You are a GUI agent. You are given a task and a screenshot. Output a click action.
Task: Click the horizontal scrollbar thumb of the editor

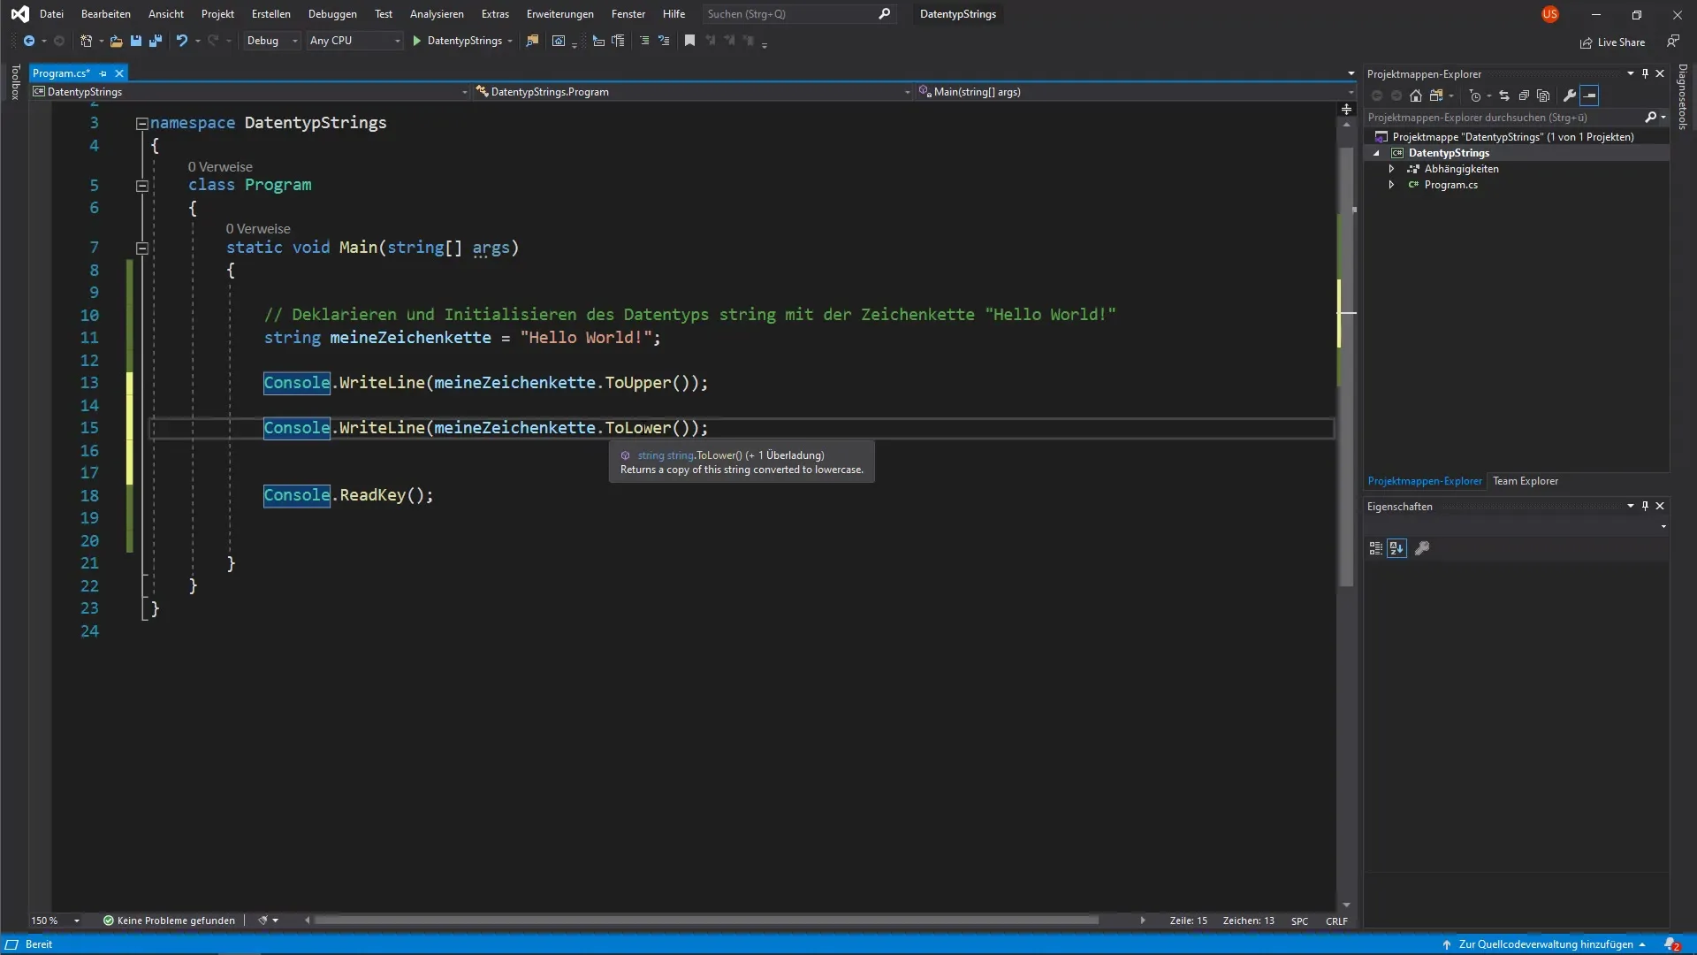706,921
